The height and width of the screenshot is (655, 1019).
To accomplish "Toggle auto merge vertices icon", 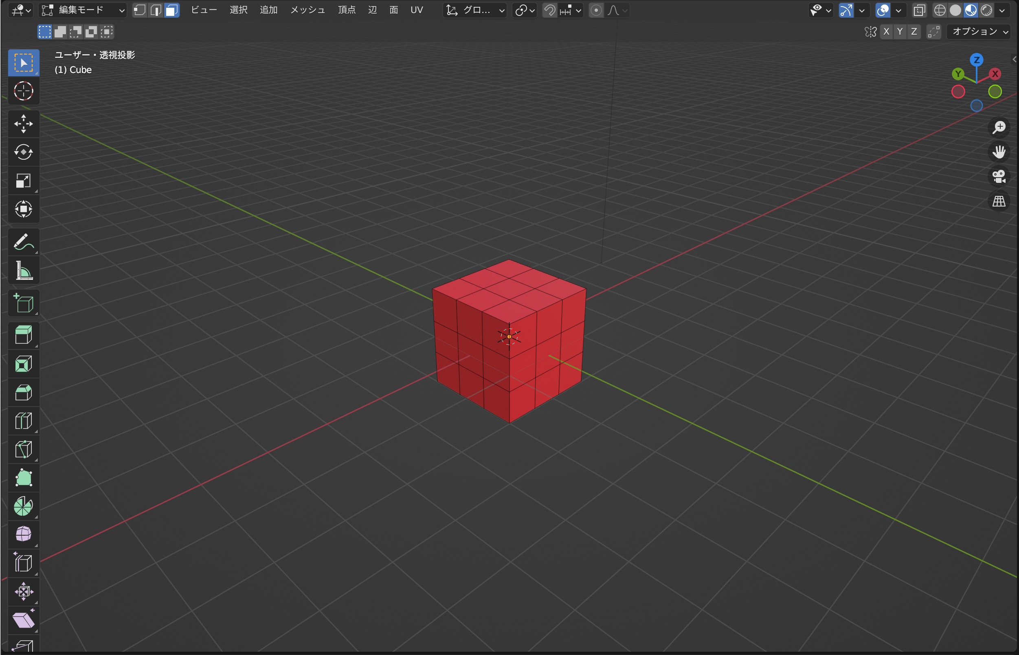I will tap(933, 31).
